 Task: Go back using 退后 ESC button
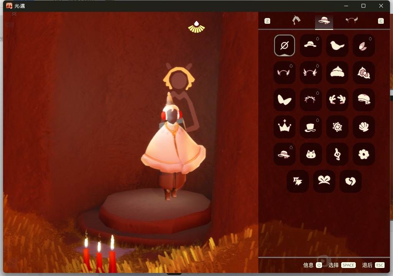(373, 265)
